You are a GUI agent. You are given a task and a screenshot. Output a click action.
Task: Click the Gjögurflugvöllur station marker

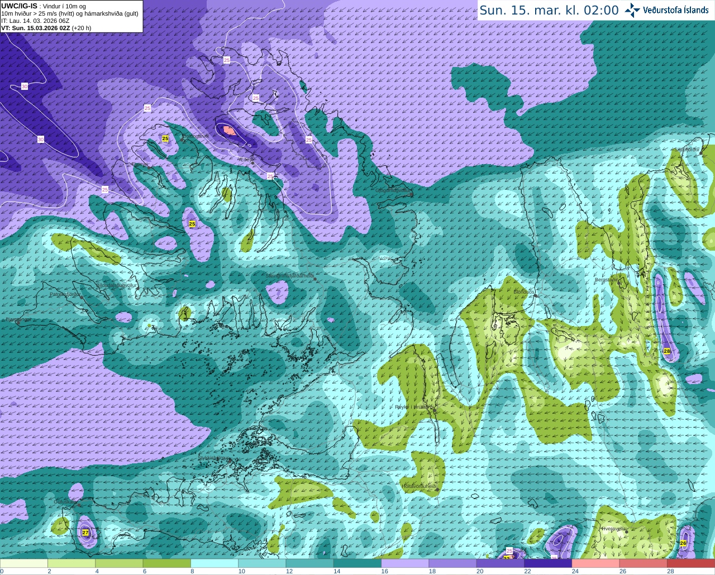click(x=411, y=194)
